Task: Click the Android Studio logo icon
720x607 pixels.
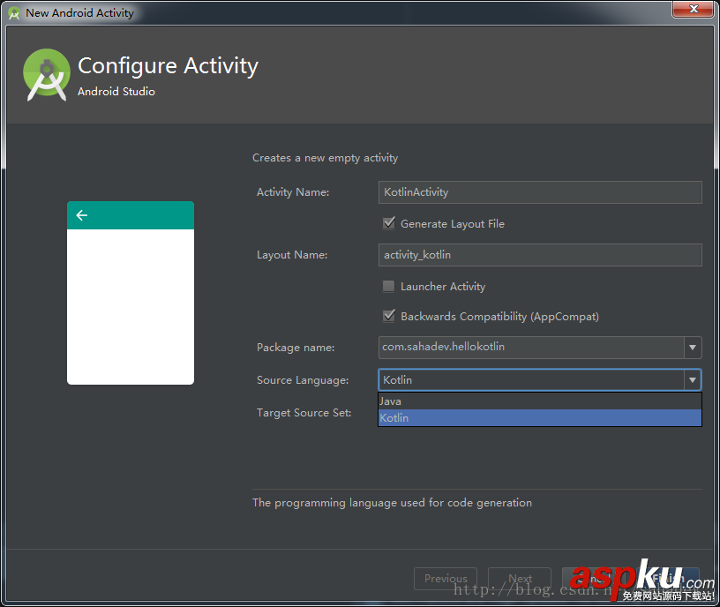Action: point(47,75)
